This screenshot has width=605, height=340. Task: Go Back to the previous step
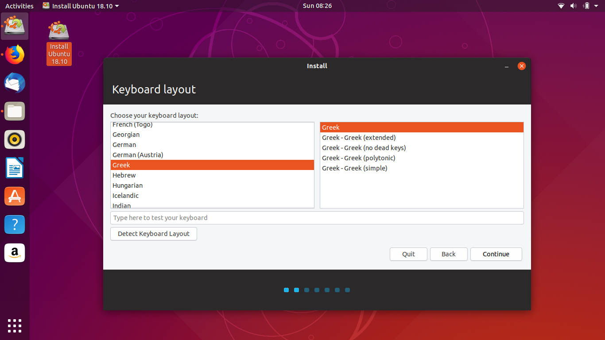click(x=448, y=254)
